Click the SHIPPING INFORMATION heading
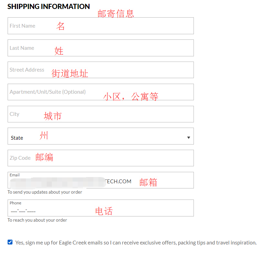The image size is (273, 259). 48,7
